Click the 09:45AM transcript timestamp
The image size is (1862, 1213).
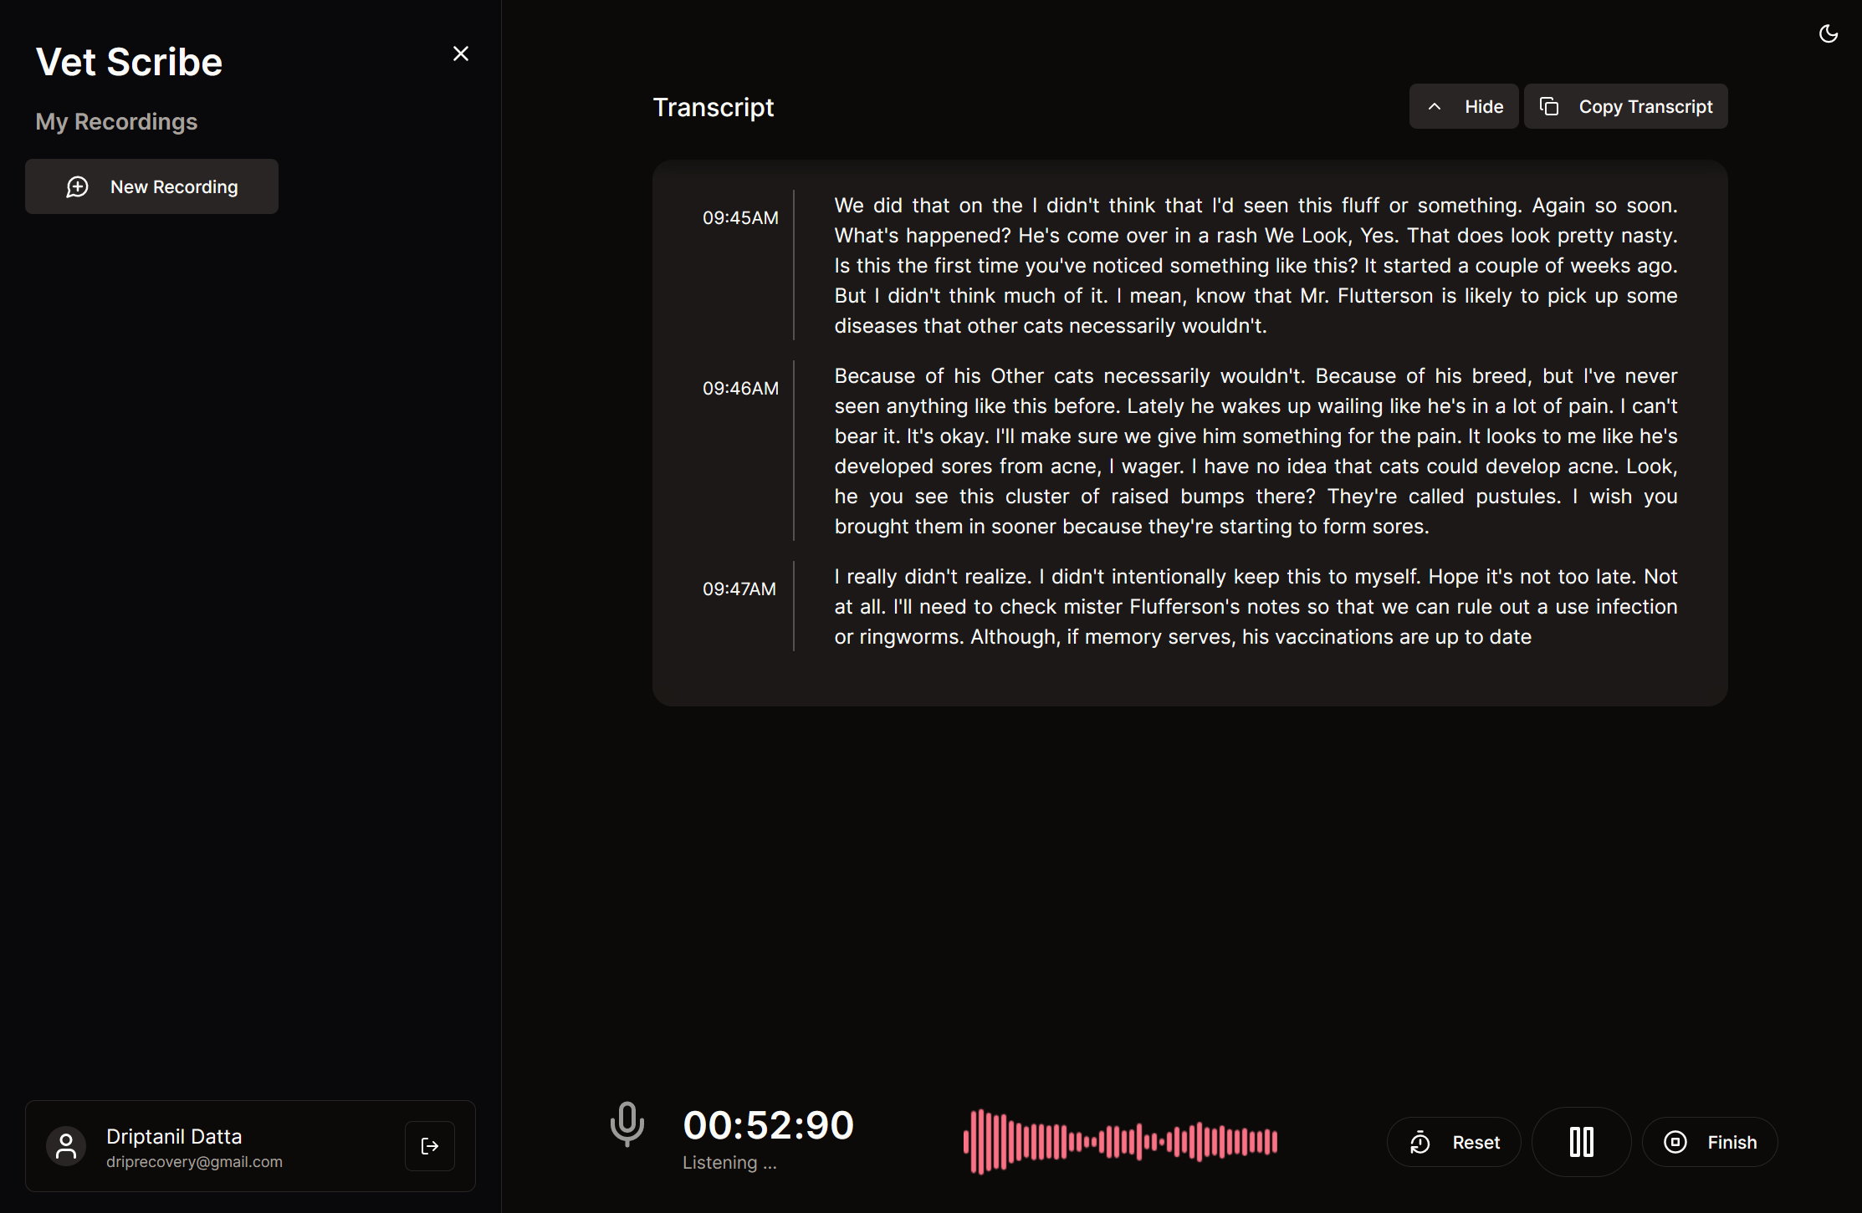point(740,218)
